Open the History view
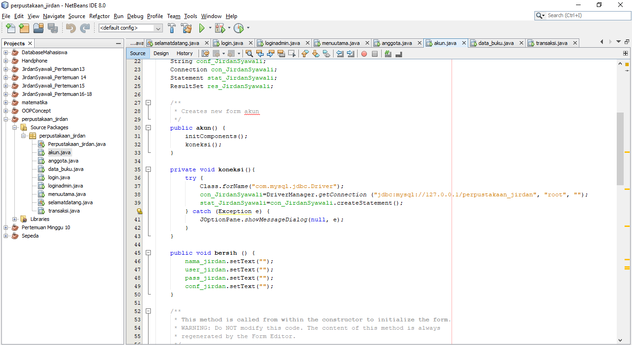The image size is (632, 345). 184,53
